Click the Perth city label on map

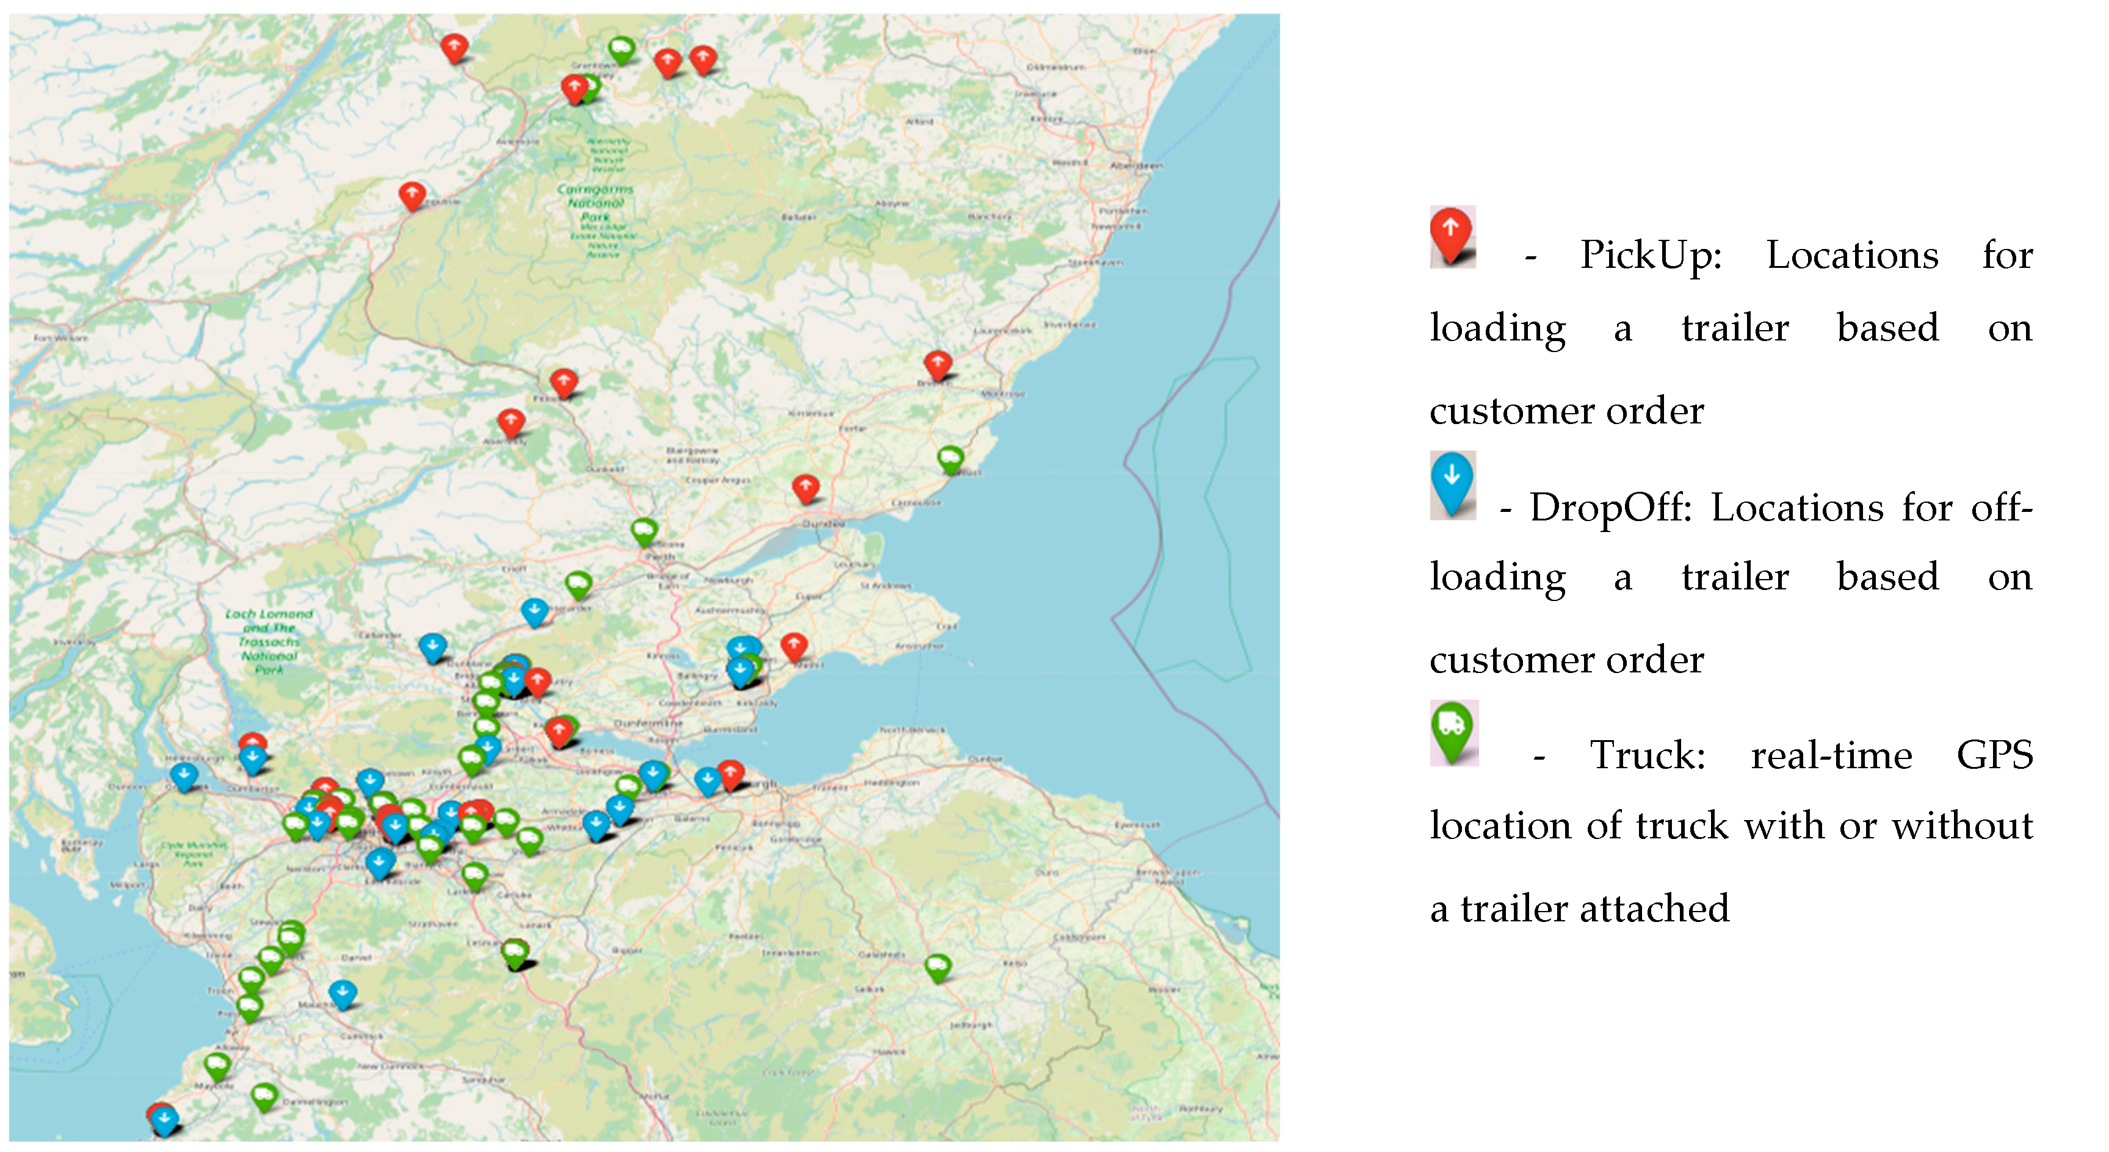pyautogui.click(x=660, y=556)
